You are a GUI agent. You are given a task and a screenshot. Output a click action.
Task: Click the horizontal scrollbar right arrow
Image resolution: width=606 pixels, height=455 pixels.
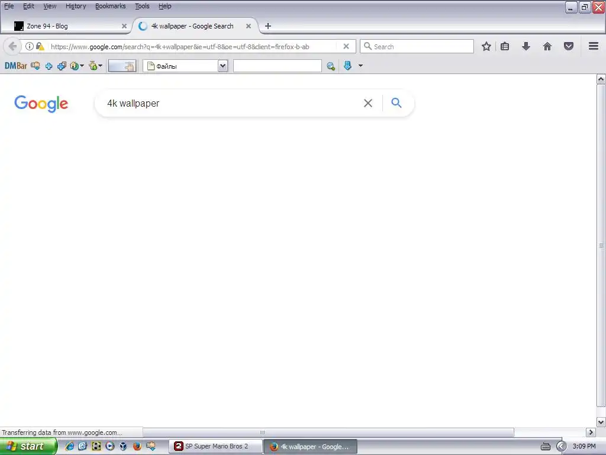591,432
